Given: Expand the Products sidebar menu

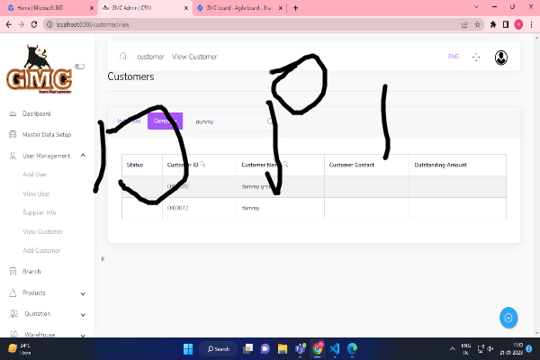Looking at the screenshot, I should pyautogui.click(x=83, y=292).
